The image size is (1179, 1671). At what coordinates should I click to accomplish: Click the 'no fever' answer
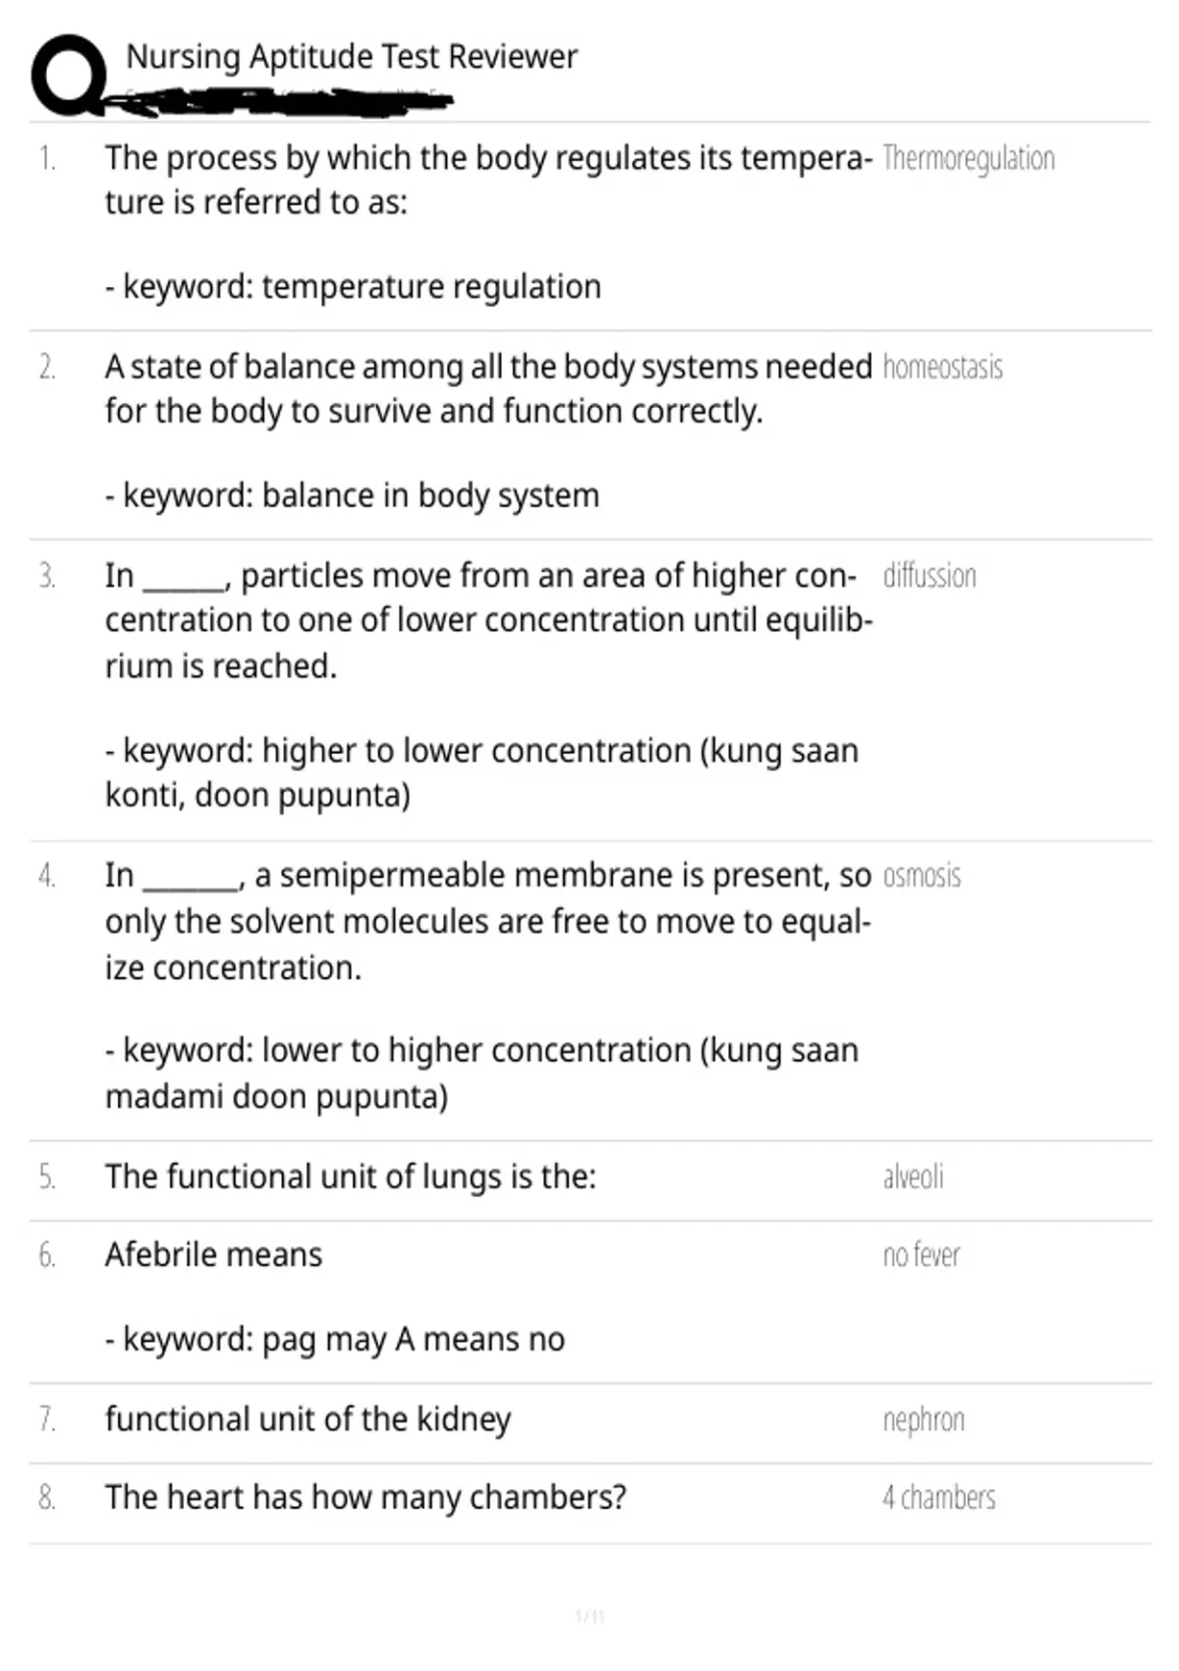(921, 1255)
